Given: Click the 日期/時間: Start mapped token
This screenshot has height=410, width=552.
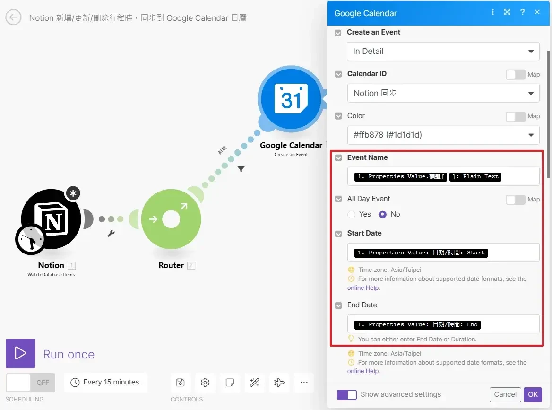Looking at the screenshot, I should [x=421, y=253].
